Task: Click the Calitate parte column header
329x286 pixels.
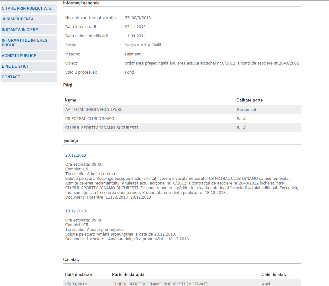Action: [249, 100]
